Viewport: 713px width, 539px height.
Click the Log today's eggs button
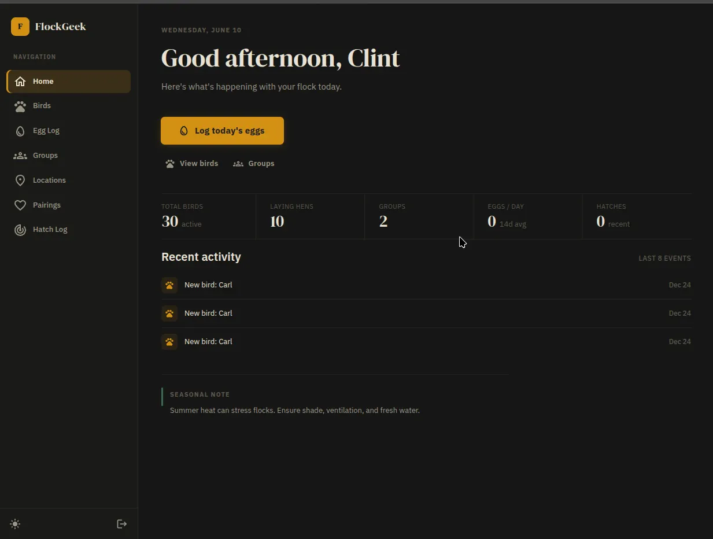222,131
